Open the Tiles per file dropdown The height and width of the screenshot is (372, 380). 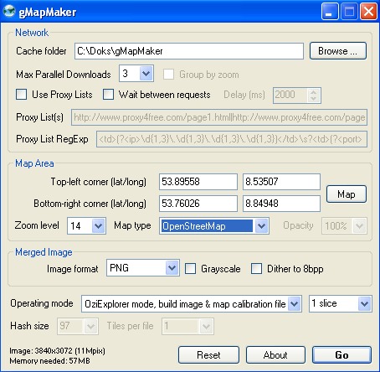point(206,326)
